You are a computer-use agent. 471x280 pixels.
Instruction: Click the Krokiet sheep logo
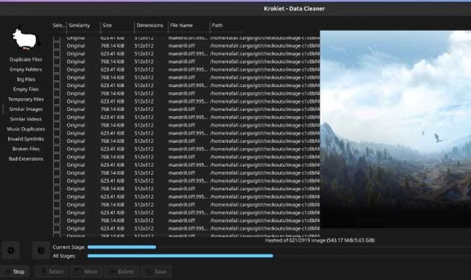pyautogui.click(x=26, y=39)
